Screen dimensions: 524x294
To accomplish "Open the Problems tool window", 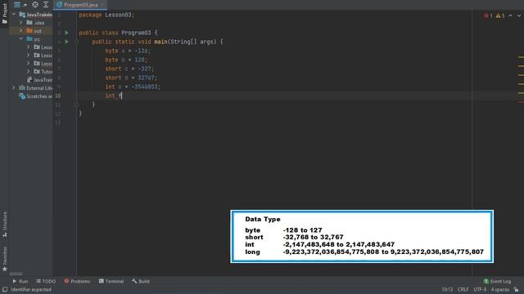I will click(x=77, y=281).
